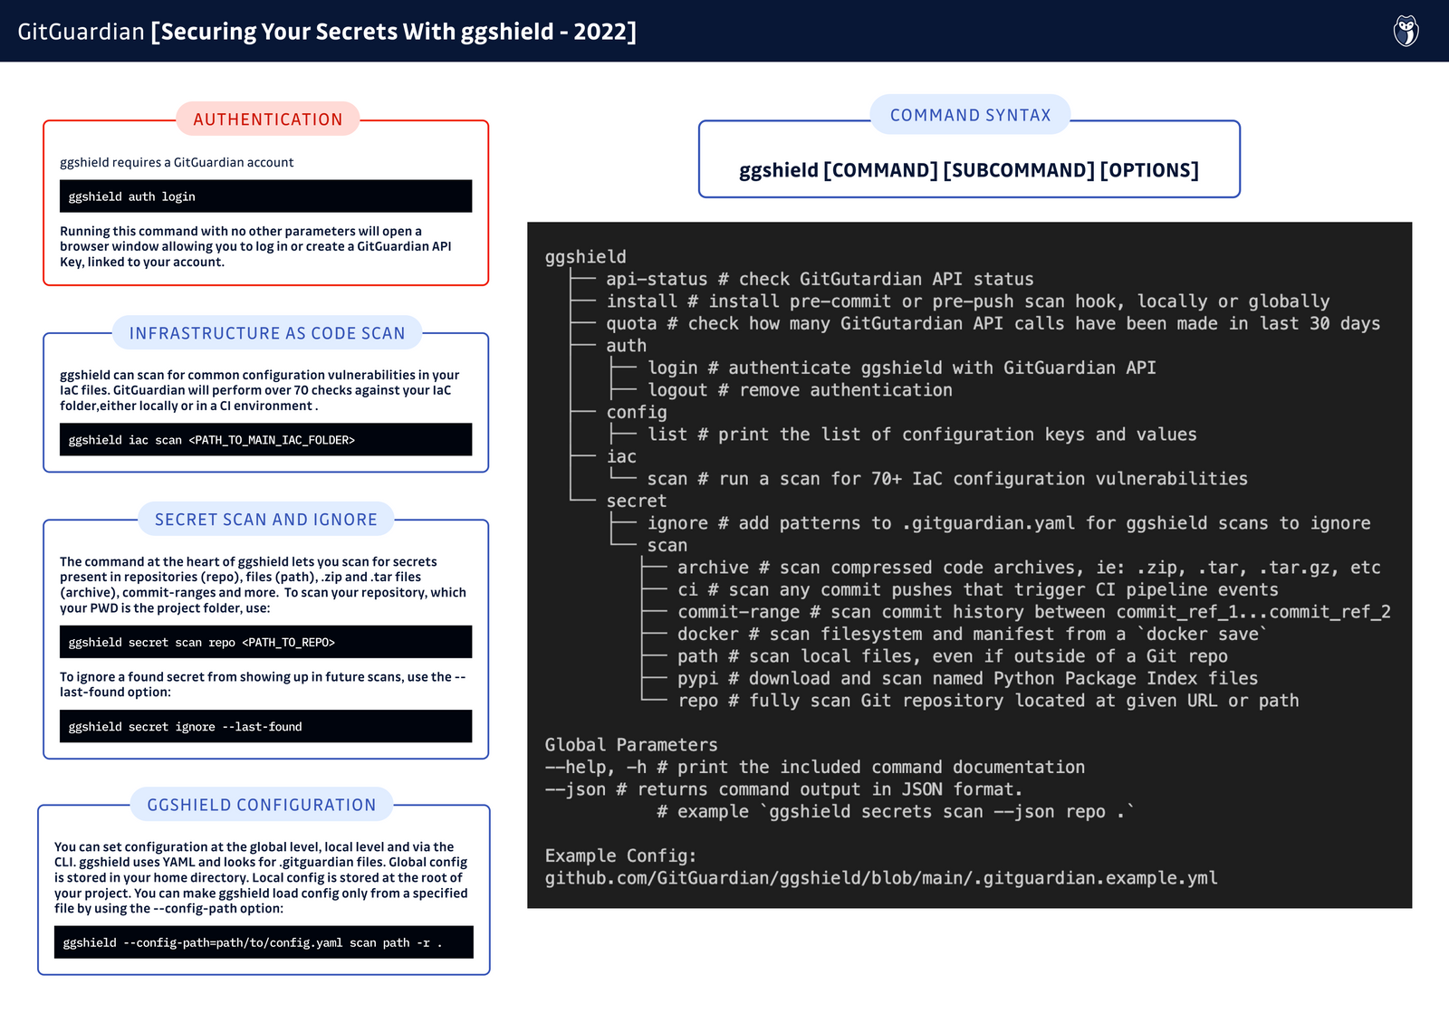This screenshot has width=1449, height=1013.
Task: Open the .gitguardian.example.yml GitHub link
Action: point(883,877)
